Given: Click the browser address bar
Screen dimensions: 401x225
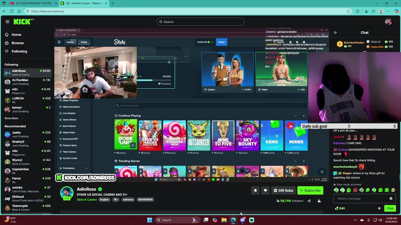Looking at the screenshot, I should tap(188, 11).
